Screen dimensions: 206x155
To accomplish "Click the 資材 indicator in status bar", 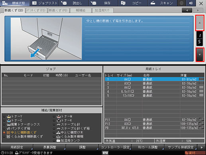I will [x=195, y=153].
